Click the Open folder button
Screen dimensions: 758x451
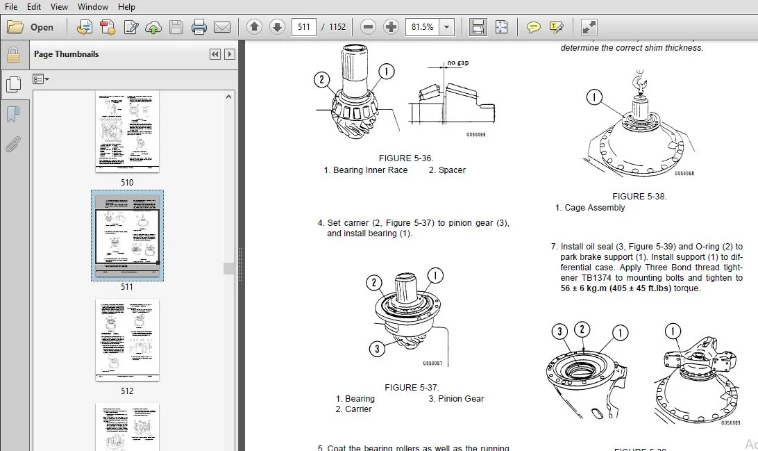31,27
